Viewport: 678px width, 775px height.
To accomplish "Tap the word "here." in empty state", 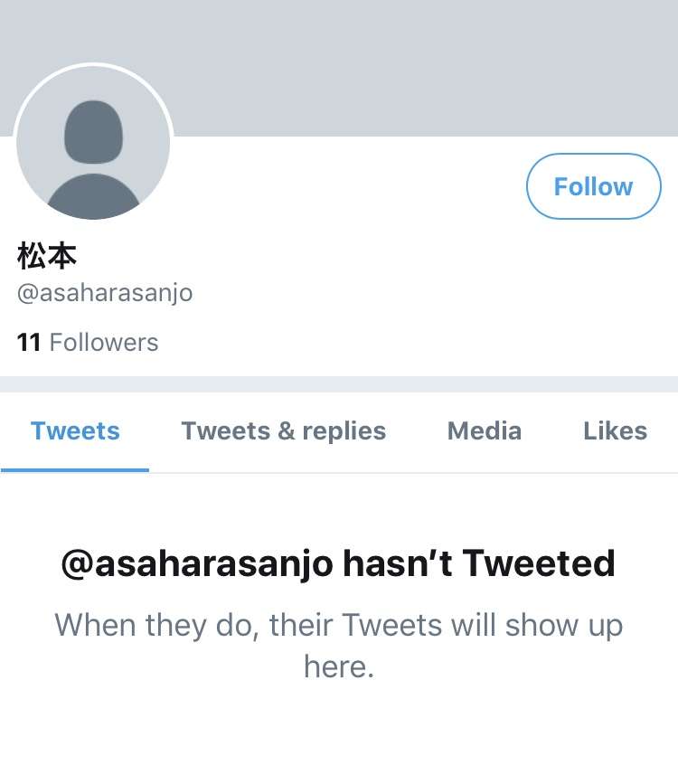I will [x=338, y=666].
